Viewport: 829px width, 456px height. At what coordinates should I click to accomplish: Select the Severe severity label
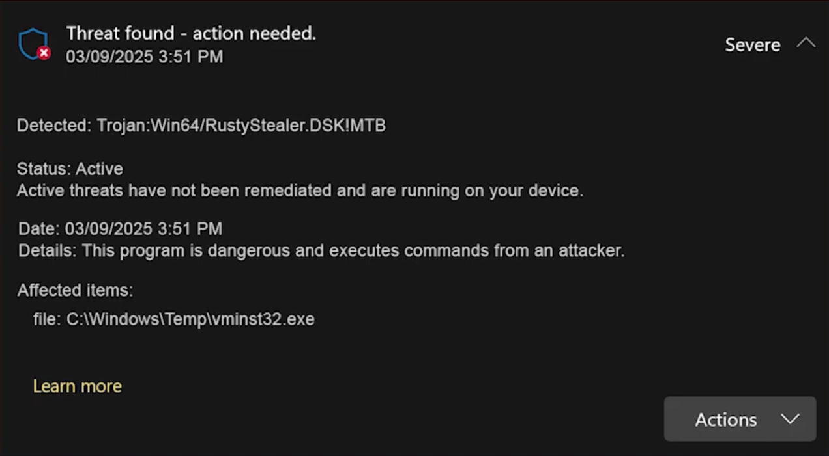752,44
